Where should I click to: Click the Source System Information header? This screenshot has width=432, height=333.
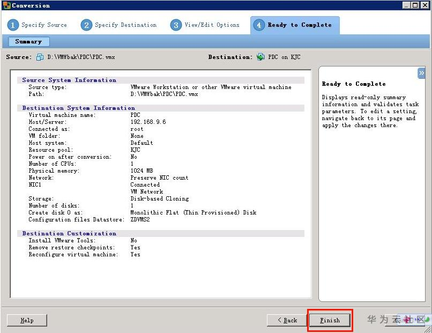69,80
